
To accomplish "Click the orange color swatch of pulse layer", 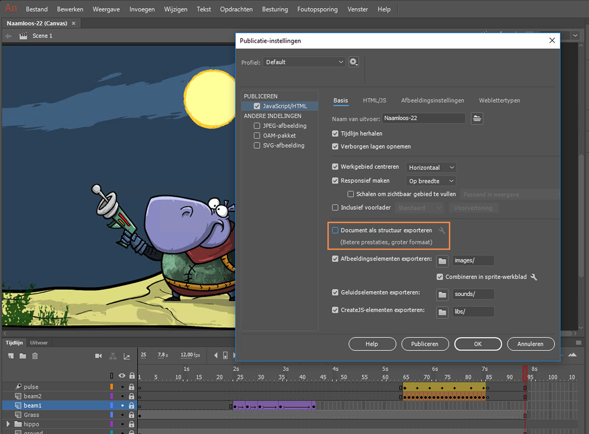I will 111,387.
